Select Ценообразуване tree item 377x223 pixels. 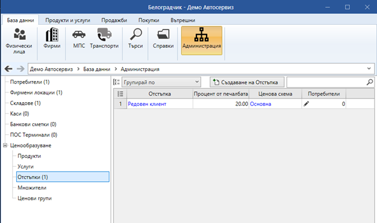click(31, 146)
